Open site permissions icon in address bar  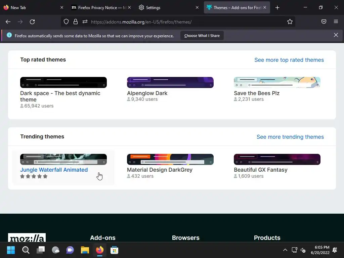[85, 22]
